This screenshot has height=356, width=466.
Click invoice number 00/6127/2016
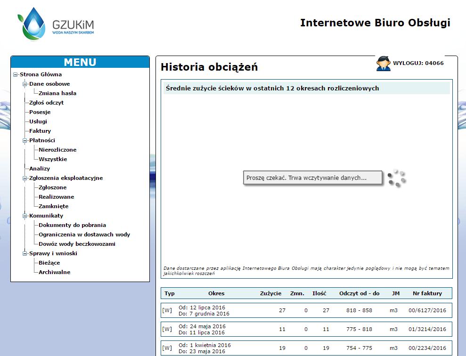click(x=427, y=311)
